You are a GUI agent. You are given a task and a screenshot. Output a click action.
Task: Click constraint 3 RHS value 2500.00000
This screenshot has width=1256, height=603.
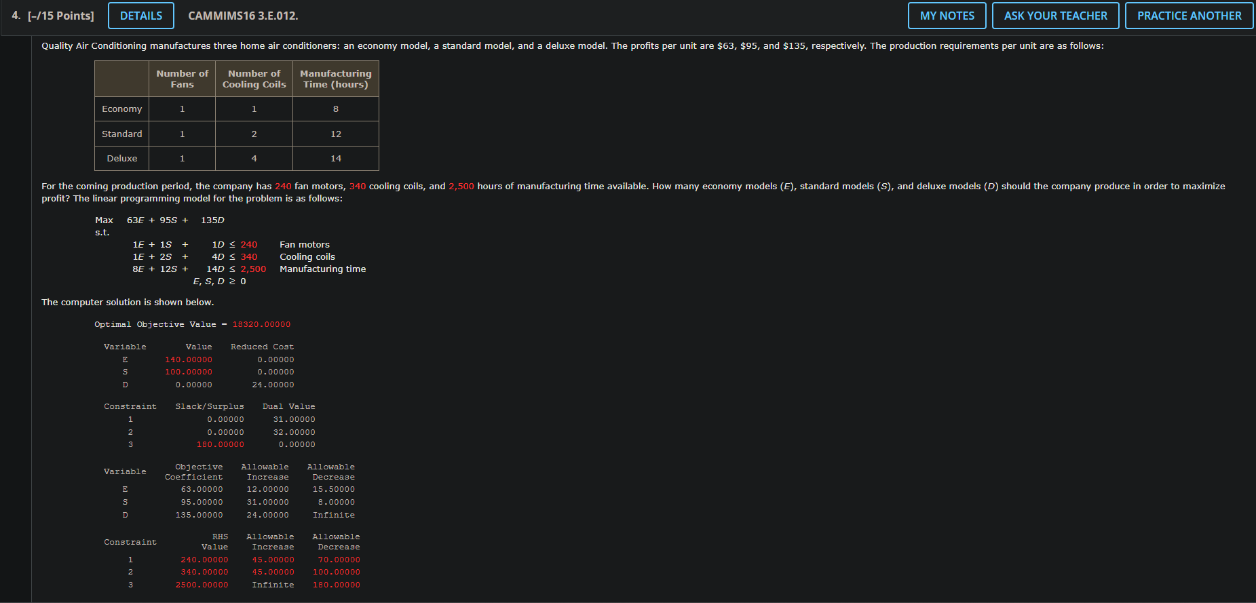pyautogui.click(x=202, y=585)
